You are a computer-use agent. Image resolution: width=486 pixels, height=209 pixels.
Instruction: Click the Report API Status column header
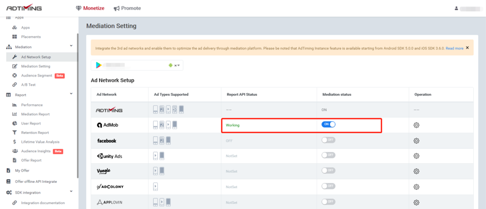tap(242, 95)
